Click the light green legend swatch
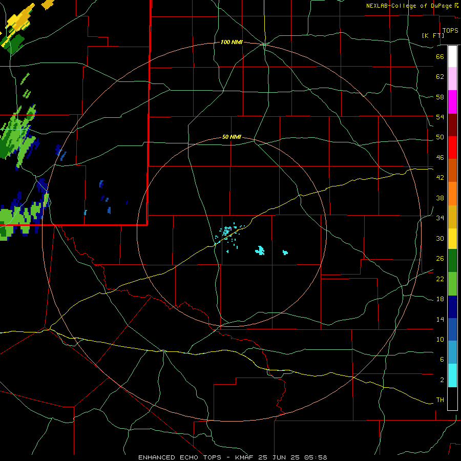 click(x=452, y=284)
